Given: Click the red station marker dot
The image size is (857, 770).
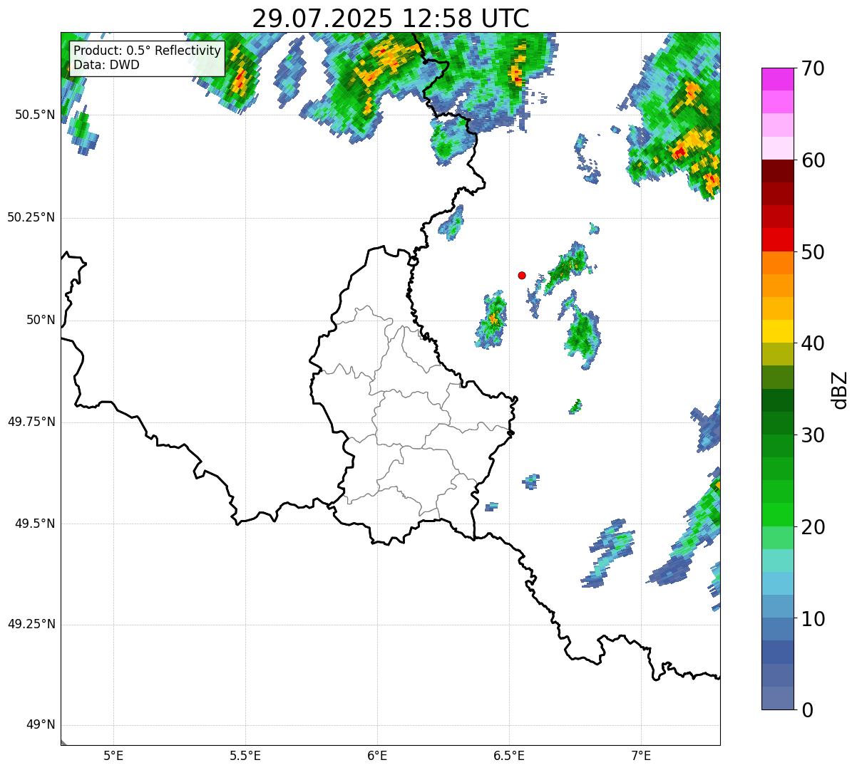Looking at the screenshot, I should tap(522, 275).
